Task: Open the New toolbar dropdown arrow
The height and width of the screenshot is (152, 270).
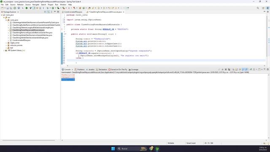Action: [5, 8]
